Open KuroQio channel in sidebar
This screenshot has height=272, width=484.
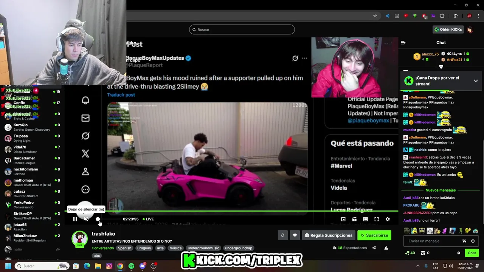(x=32, y=127)
